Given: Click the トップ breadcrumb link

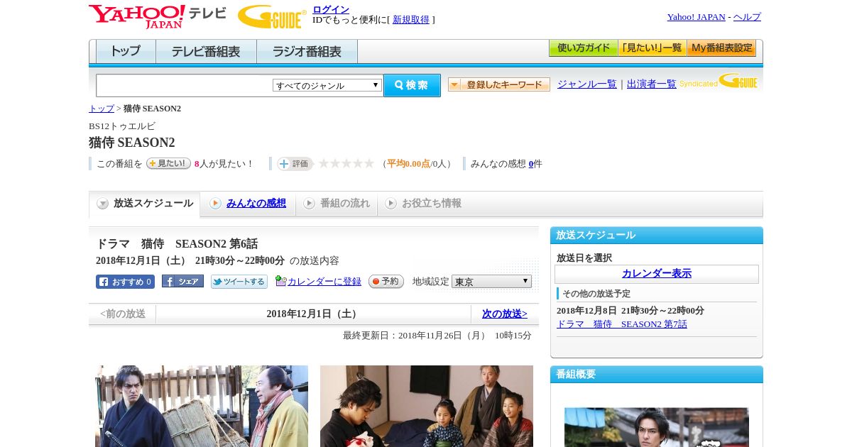Looking at the screenshot, I should pyautogui.click(x=102, y=109).
